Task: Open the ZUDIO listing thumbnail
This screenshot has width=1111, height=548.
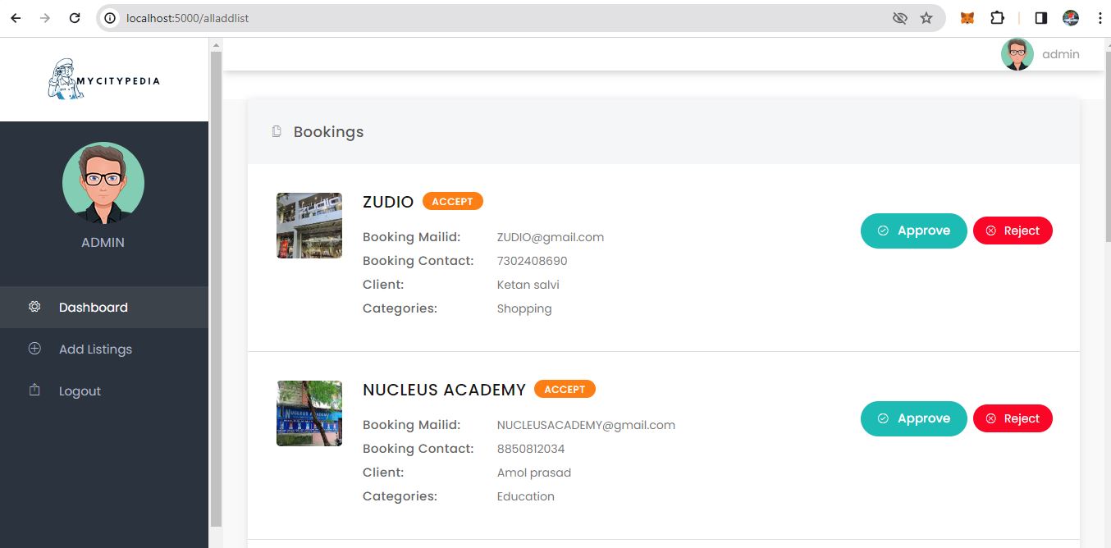Action: (309, 226)
